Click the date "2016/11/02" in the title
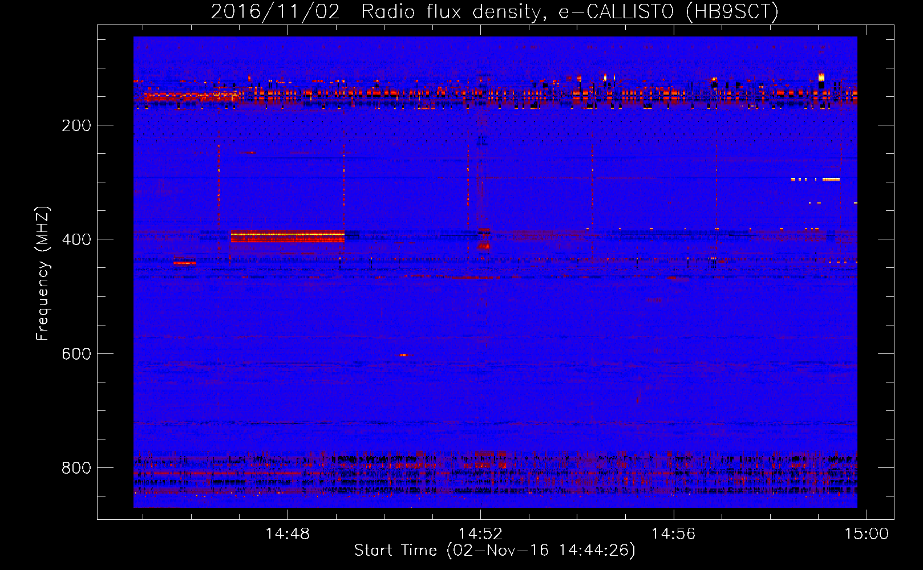The height and width of the screenshot is (570, 923). [275, 12]
